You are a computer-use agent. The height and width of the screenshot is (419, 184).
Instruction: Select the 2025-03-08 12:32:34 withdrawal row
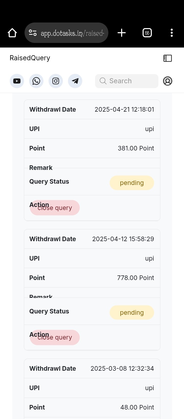(x=92, y=368)
